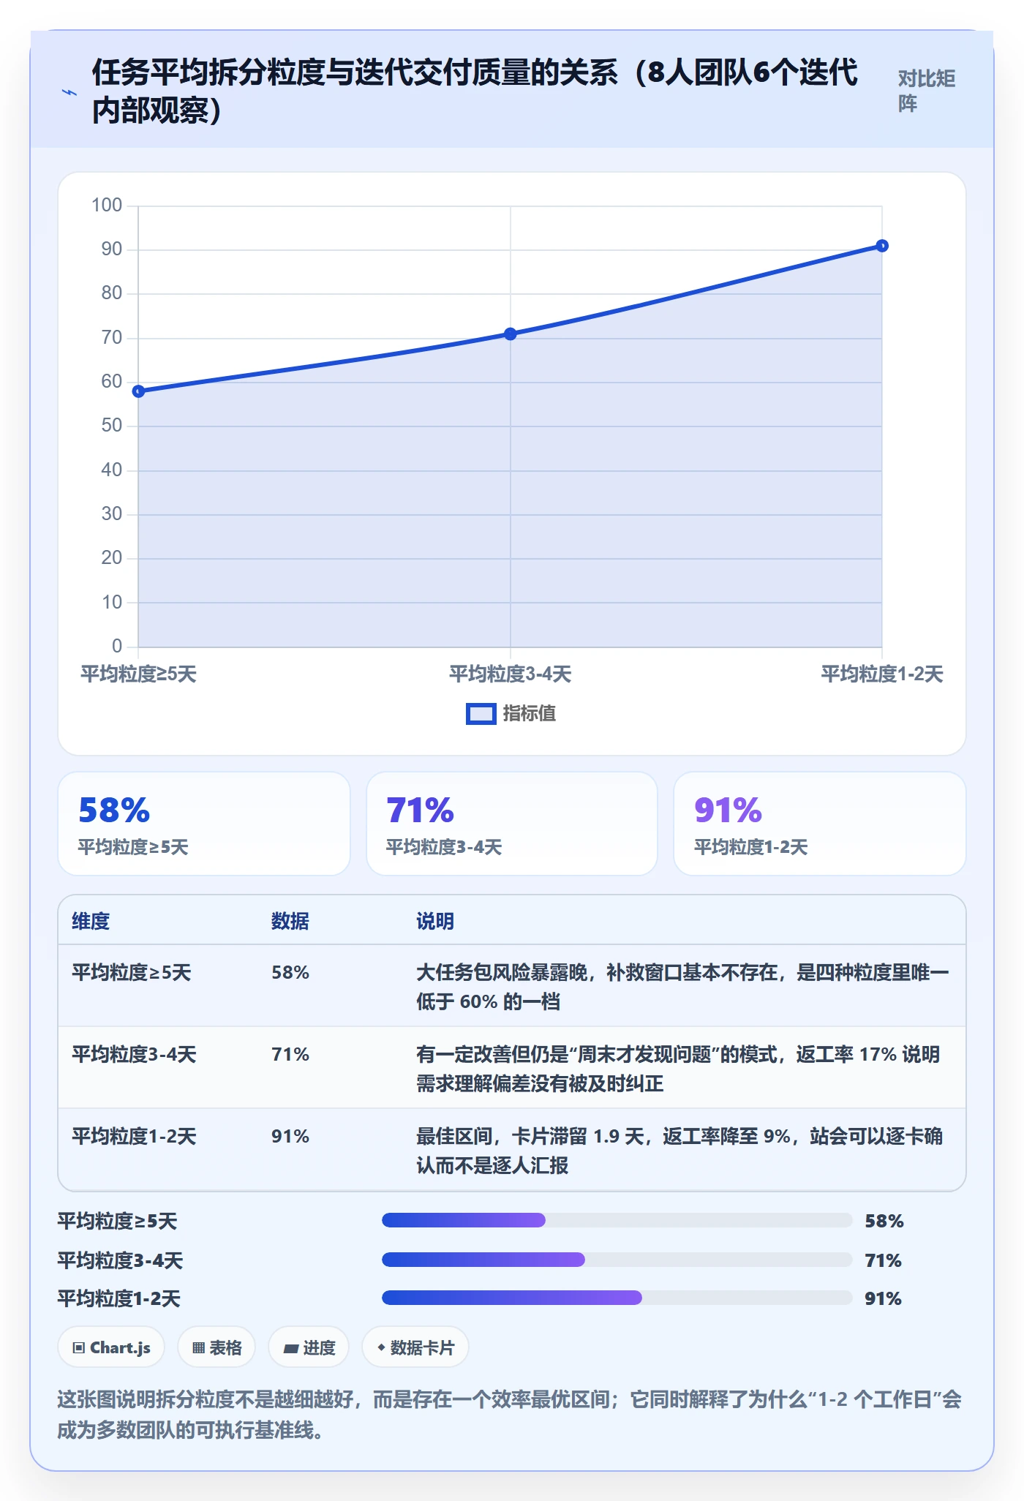Click the 说明 column header
The image size is (1024, 1501).
(x=435, y=921)
